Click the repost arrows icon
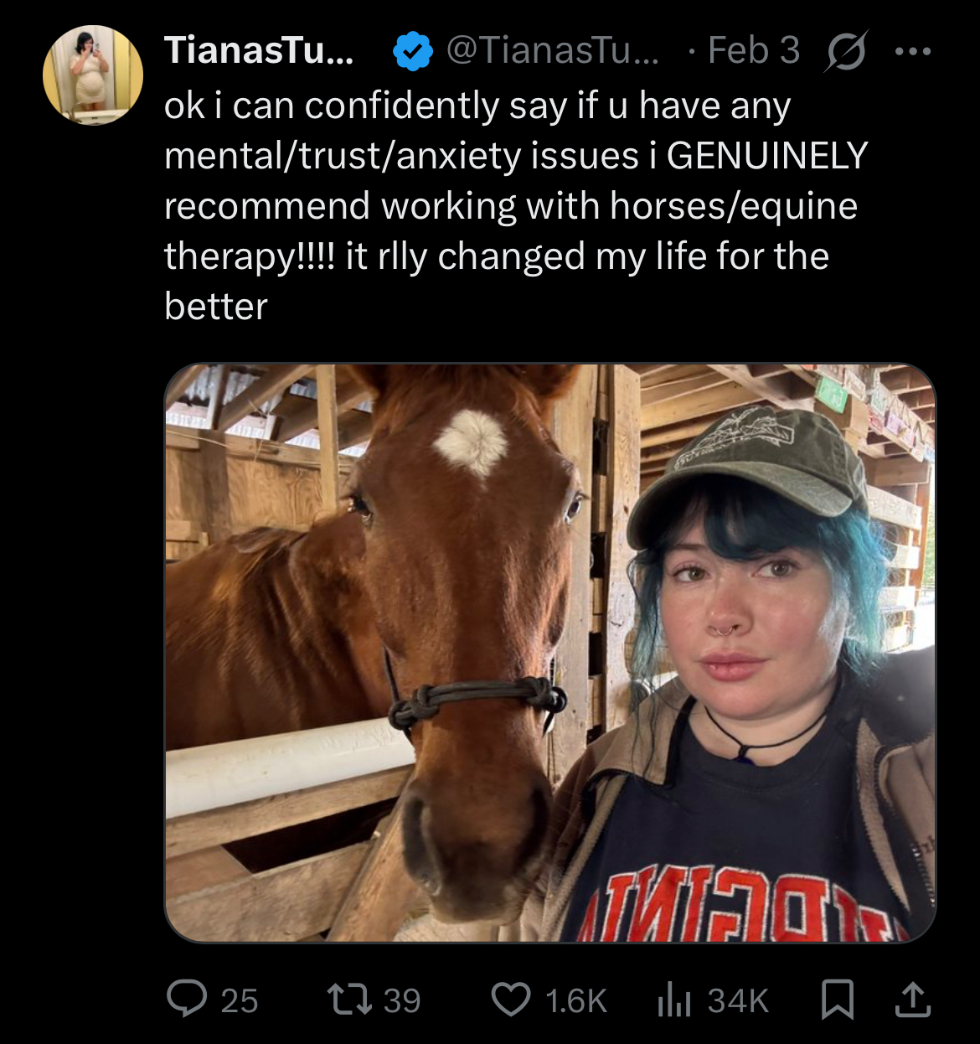Screen dimensions: 980x1044 [x=348, y=1000]
